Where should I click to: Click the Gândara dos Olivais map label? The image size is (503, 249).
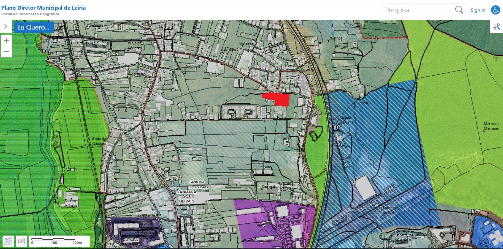(186, 196)
